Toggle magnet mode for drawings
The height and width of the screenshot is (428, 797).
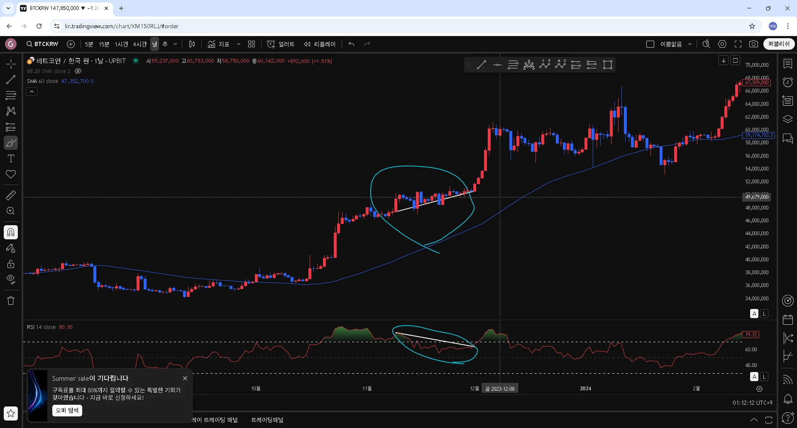coord(11,232)
